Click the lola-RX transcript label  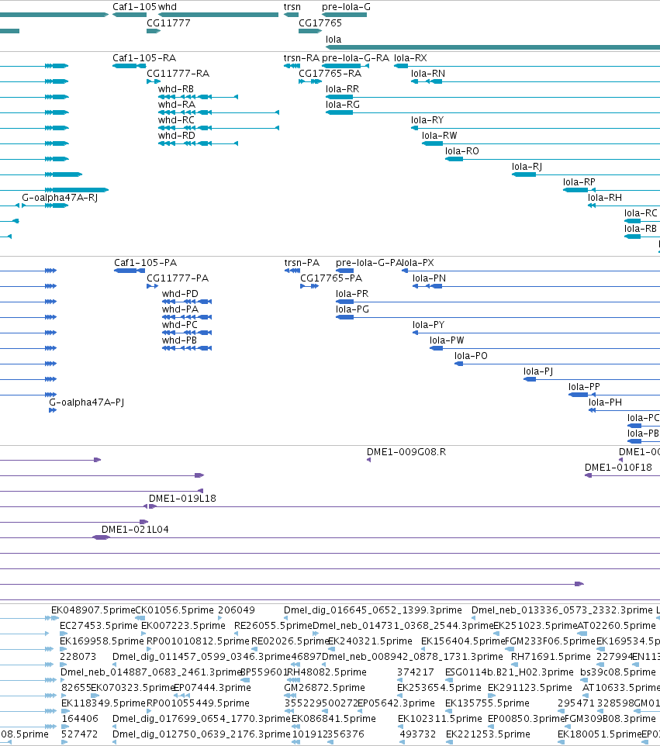[x=410, y=57]
